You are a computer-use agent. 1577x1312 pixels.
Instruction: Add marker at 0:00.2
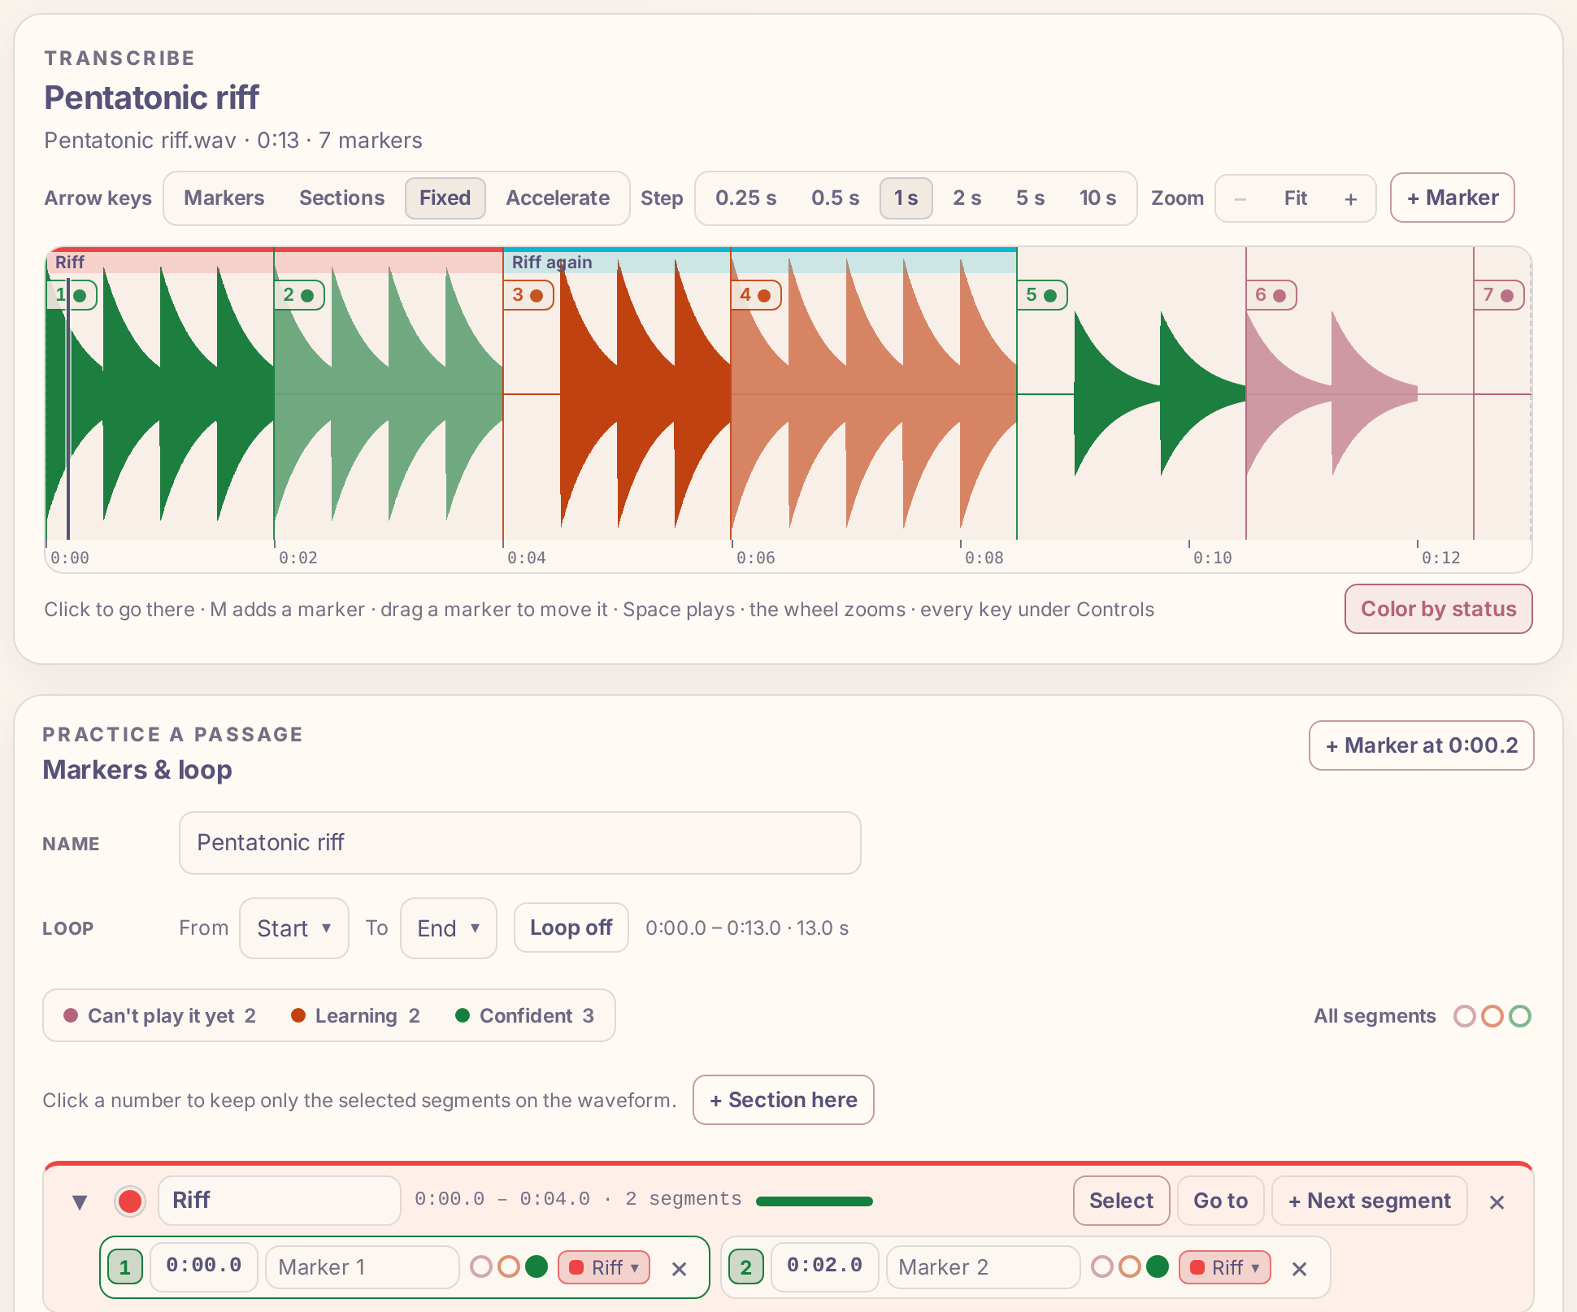[1421, 745]
